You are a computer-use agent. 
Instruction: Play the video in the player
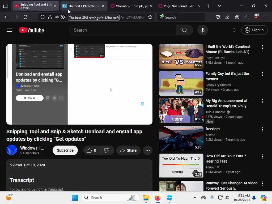[79, 84]
